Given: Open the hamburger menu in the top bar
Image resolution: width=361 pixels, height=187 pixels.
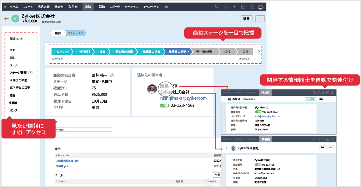Looking at the screenshot, I should (x=5, y=7).
